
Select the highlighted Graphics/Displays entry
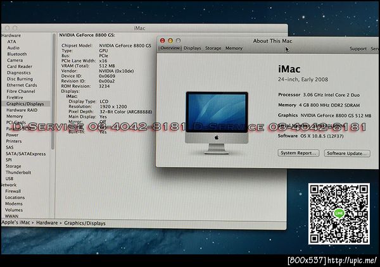point(25,104)
